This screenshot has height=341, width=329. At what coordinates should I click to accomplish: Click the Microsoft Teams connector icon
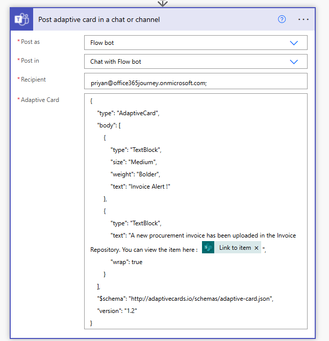pos(21,19)
